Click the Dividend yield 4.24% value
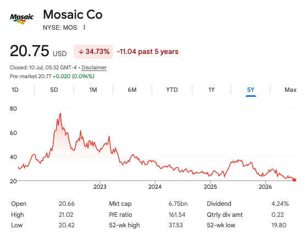The height and width of the screenshot is (235, 305). point(280,204)
